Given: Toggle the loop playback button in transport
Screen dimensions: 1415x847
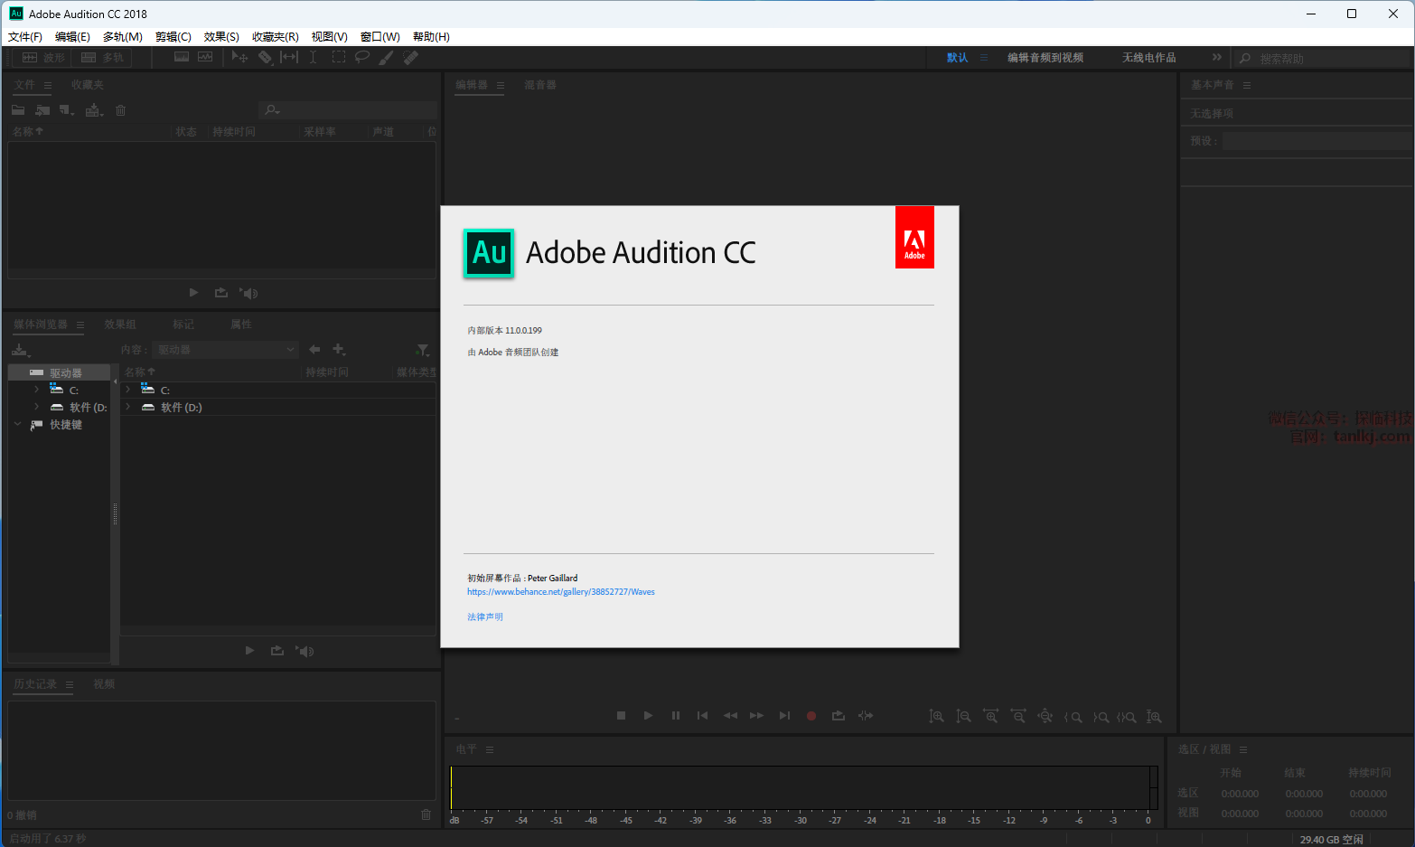Looking at the screenshot, I should point(839,716).
